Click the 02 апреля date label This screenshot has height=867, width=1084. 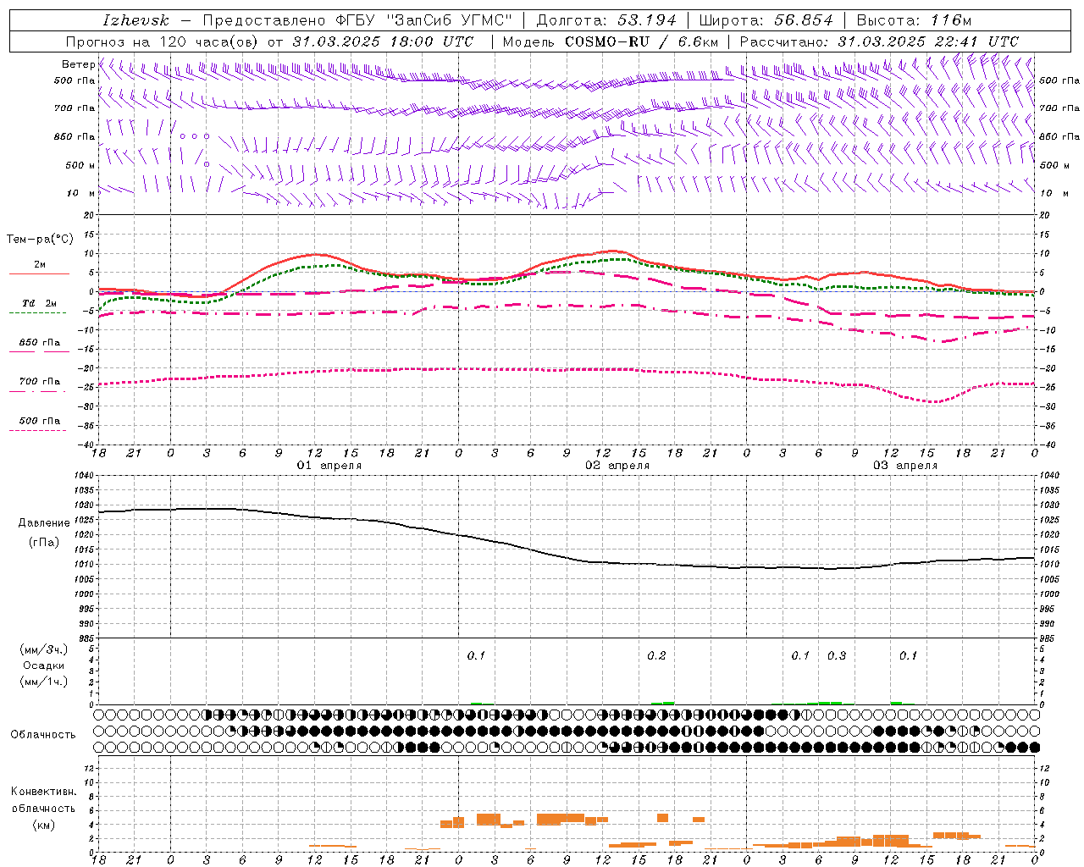617,466
